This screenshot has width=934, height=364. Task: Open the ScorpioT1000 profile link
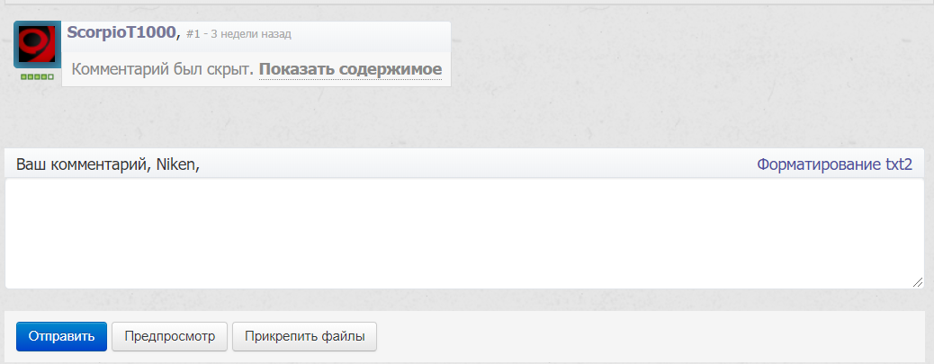pyautogui.click(x=121, y=33)
